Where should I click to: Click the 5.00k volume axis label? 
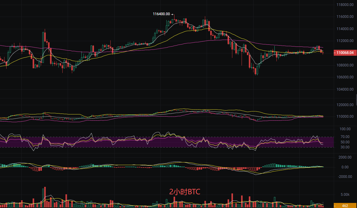[345, 195]
